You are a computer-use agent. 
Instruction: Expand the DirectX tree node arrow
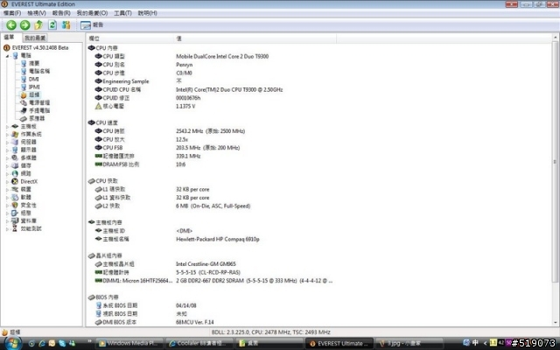click(7, 181)
